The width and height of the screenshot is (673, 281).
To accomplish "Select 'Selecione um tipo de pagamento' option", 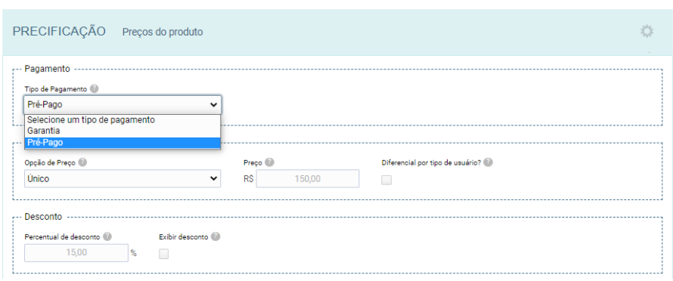I will (123, 120).
